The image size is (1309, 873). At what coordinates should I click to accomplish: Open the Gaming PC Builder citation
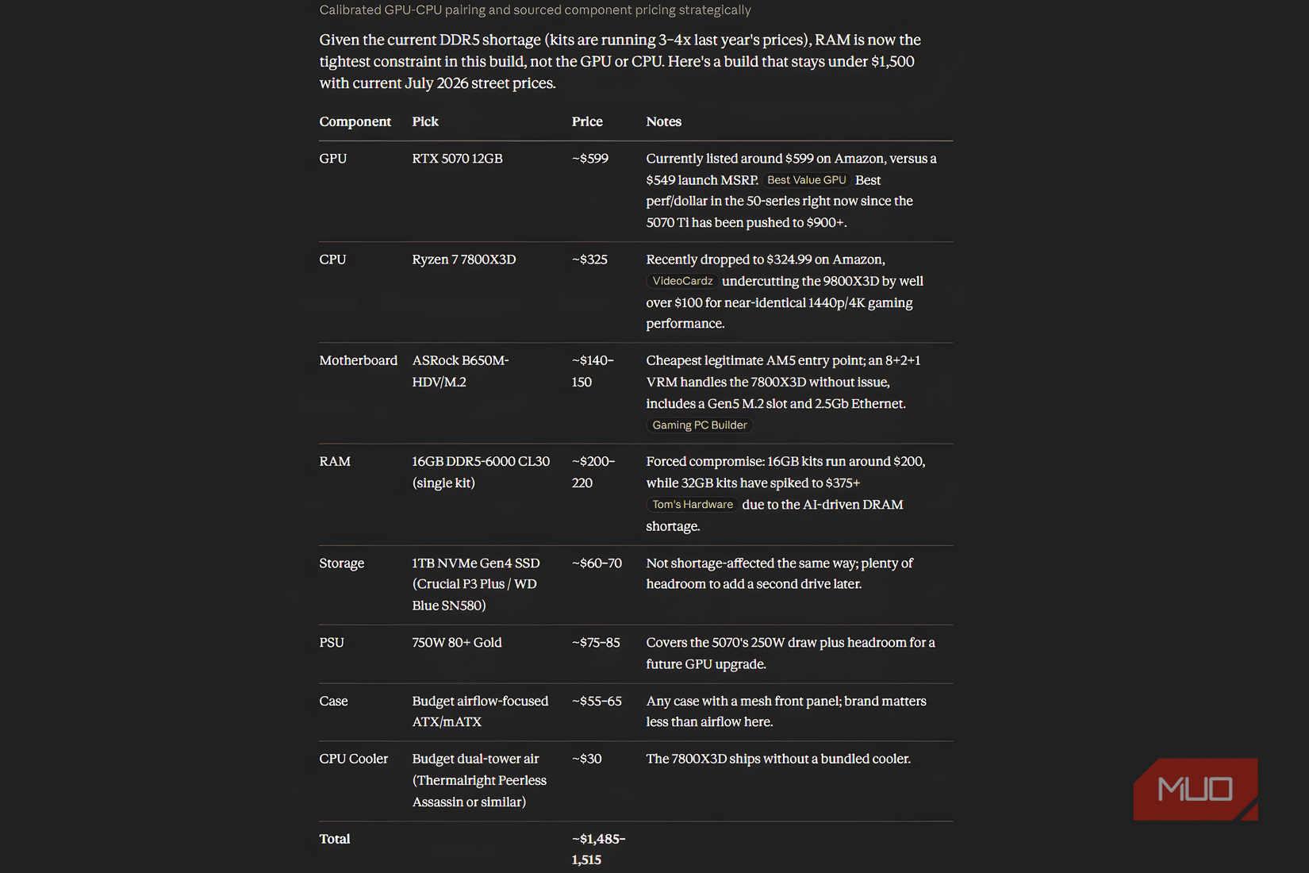699,425
